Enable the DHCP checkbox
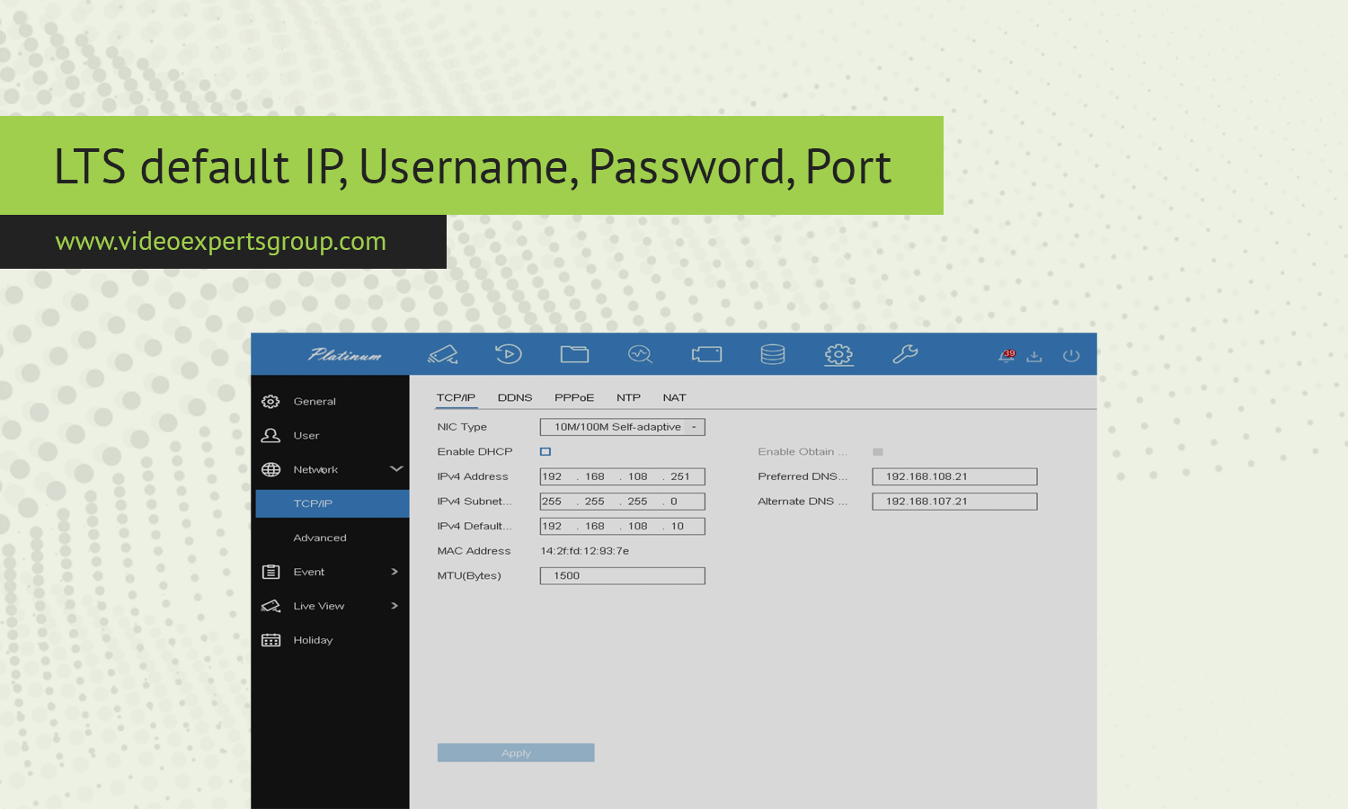 [x=545, y=451]
